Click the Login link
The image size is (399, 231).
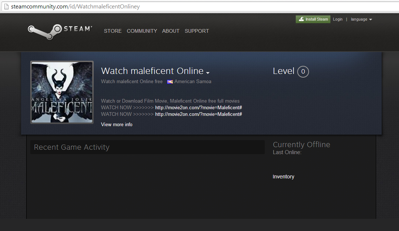(338, 19)
